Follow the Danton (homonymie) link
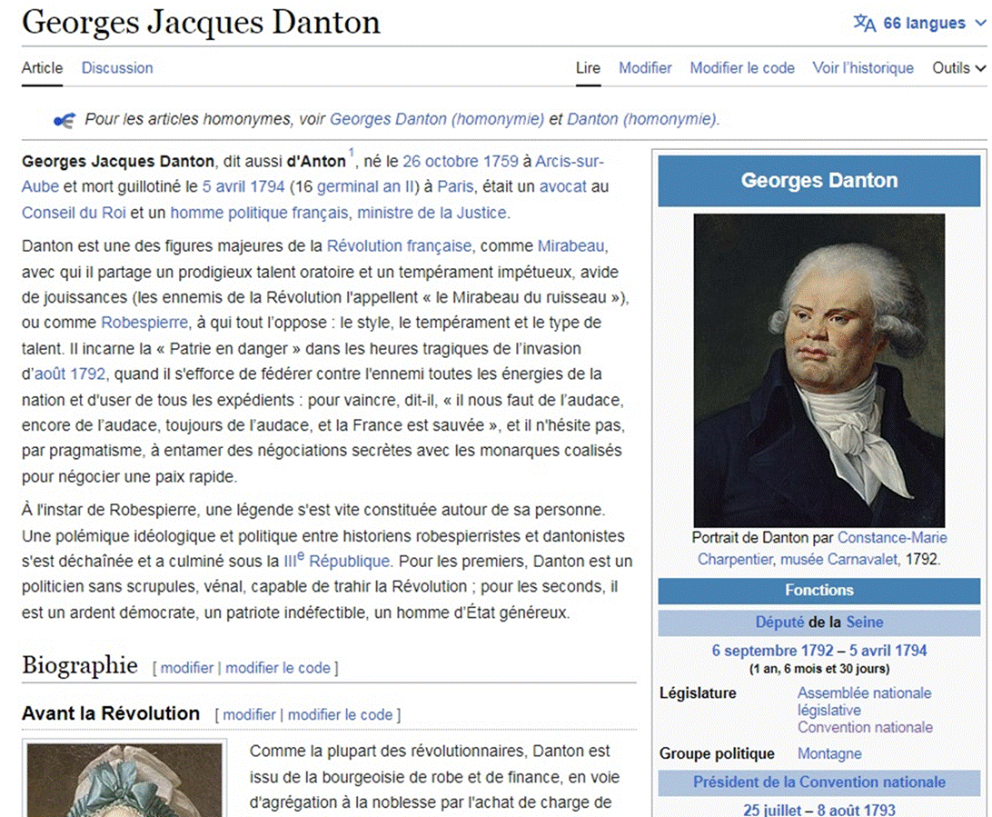Screen dimensions: 992x817 (642, 119)
